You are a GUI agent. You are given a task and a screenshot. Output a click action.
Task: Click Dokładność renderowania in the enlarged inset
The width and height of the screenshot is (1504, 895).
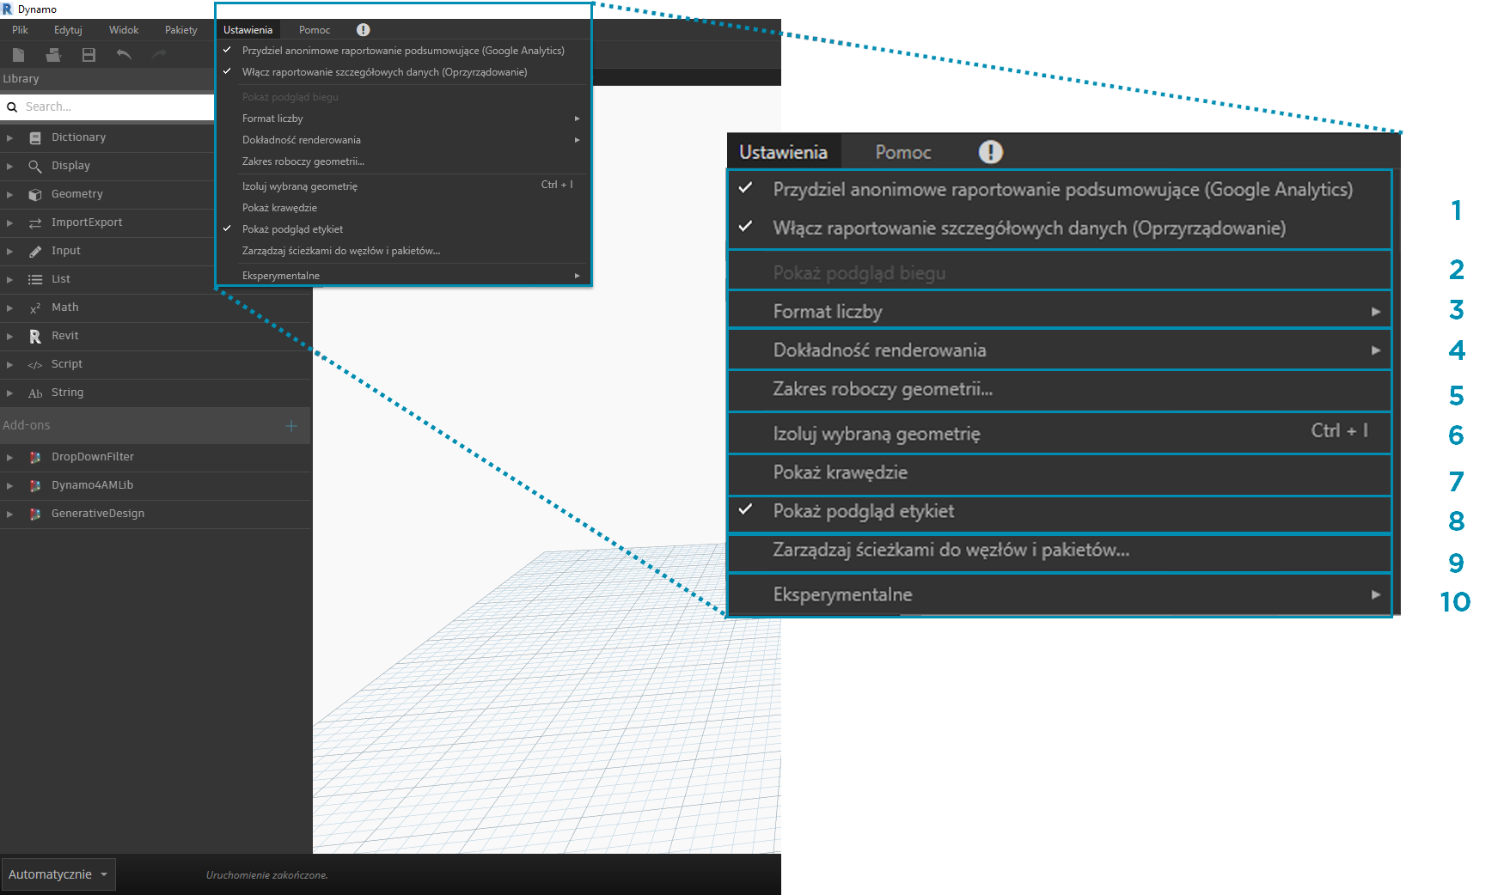click(1060, 350)
